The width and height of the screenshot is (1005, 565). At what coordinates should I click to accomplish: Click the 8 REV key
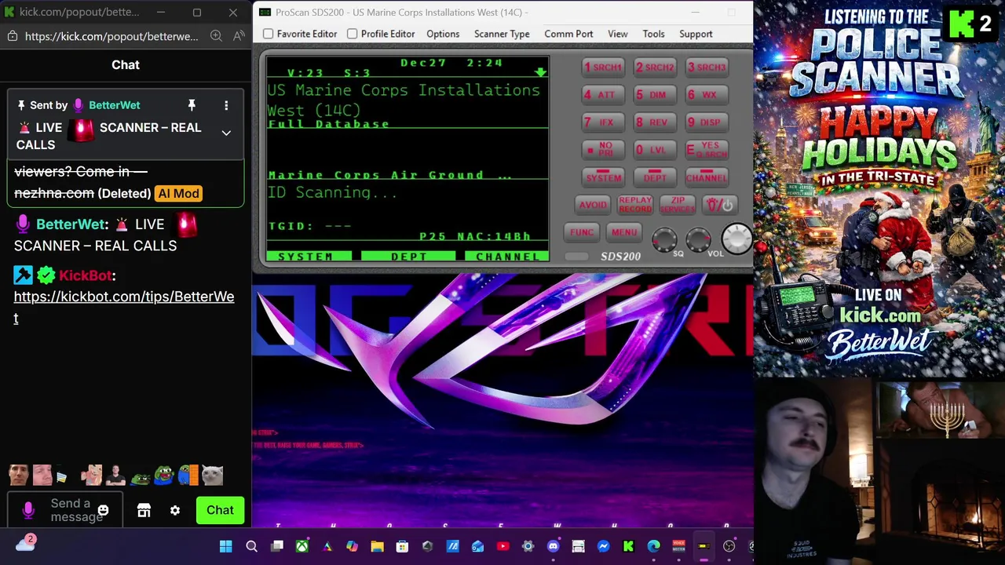click(x=655, y=122)
